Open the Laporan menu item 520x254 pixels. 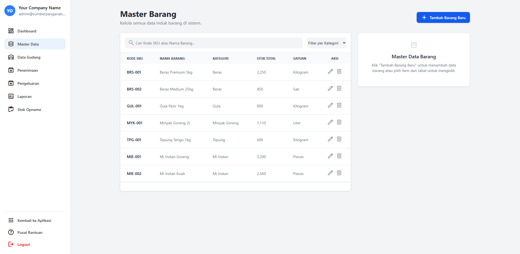(x=24, y=96)
